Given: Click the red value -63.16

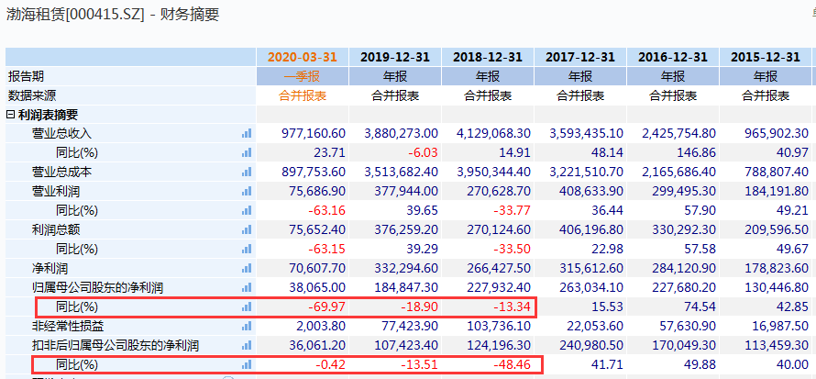Looking at the screenshot, I should pyautogui.click(x=326, y=210).
